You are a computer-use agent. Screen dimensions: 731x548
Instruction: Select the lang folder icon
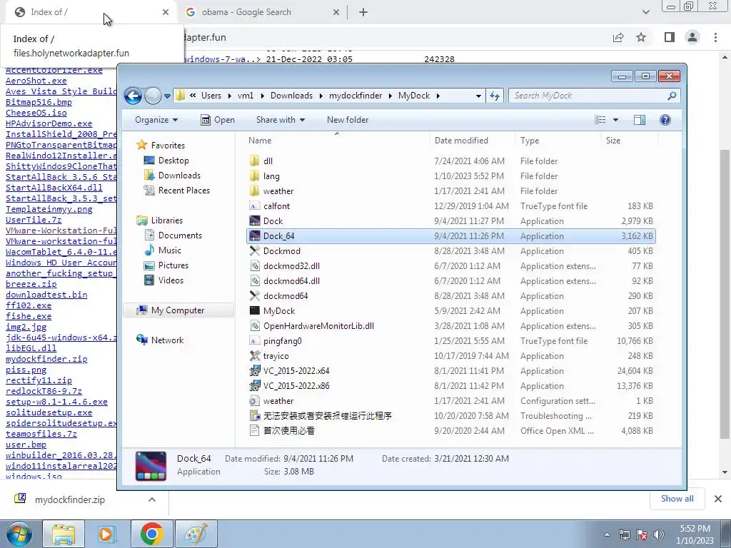point(255,176)
